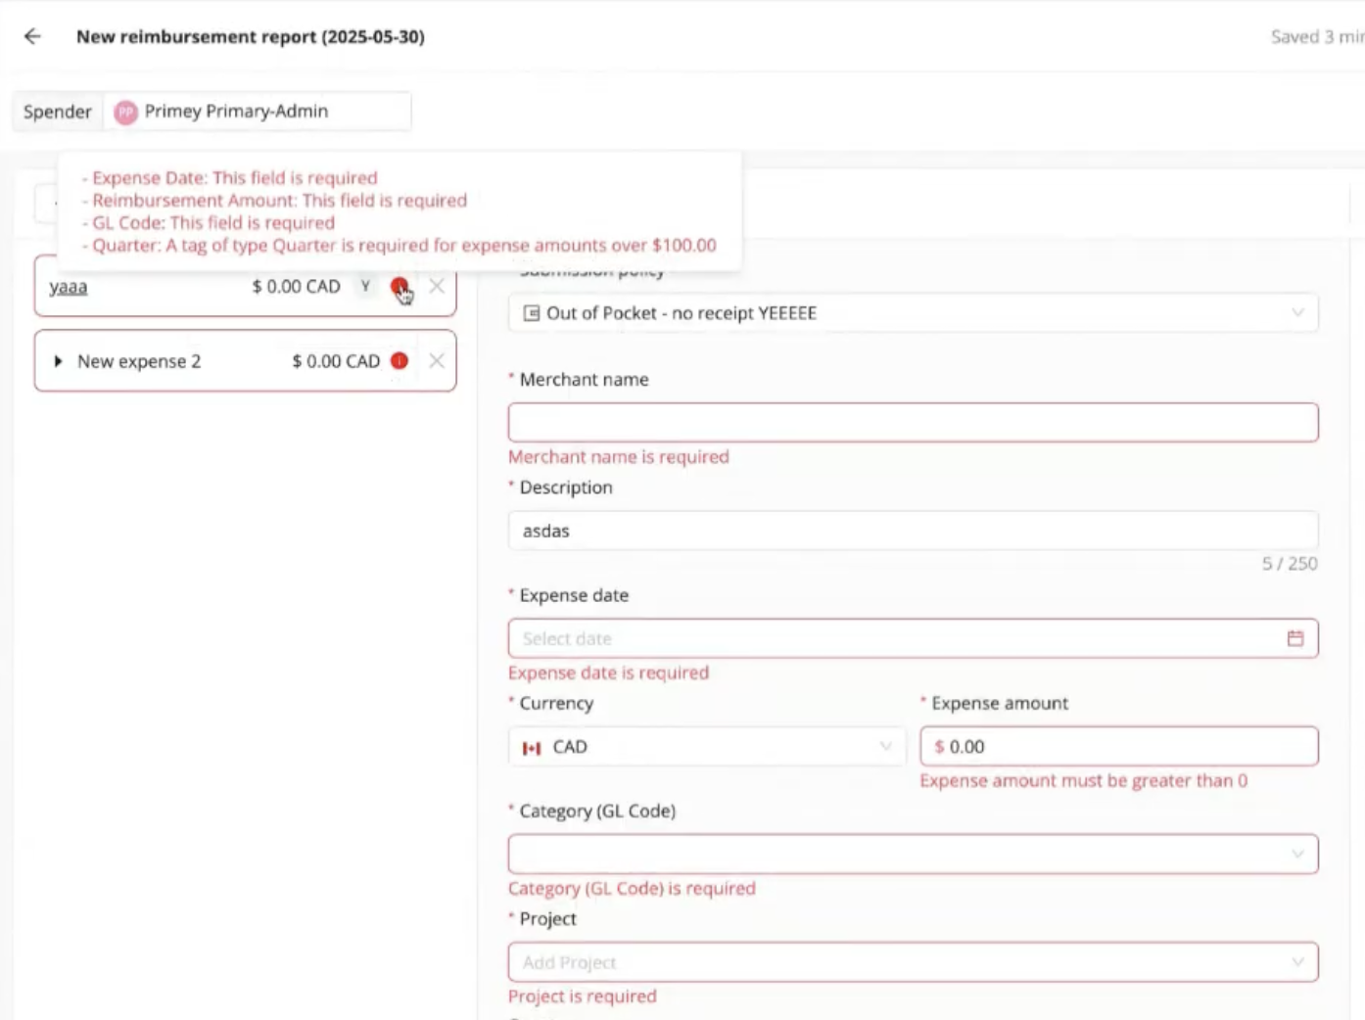Click the red error badge on "yaaa" expense
Viewport: 1365px width, 1020px height.
pyautogui.click(x=399, y=286)
